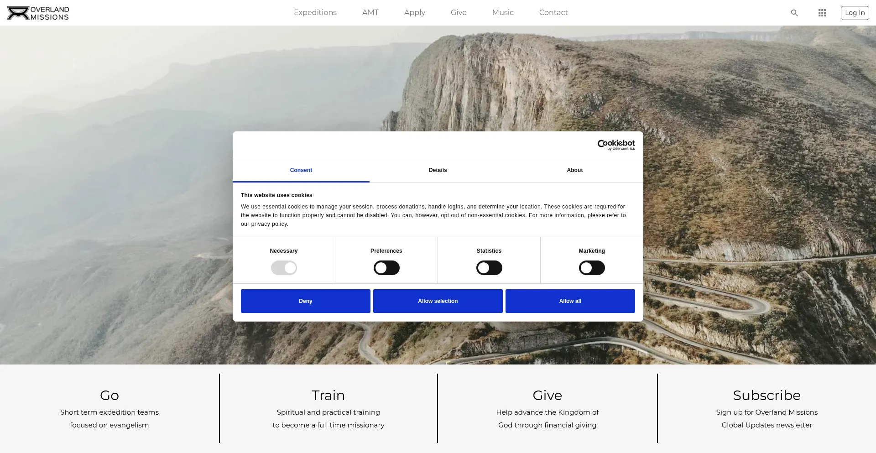Click the Allow all button

click(570, 301)
